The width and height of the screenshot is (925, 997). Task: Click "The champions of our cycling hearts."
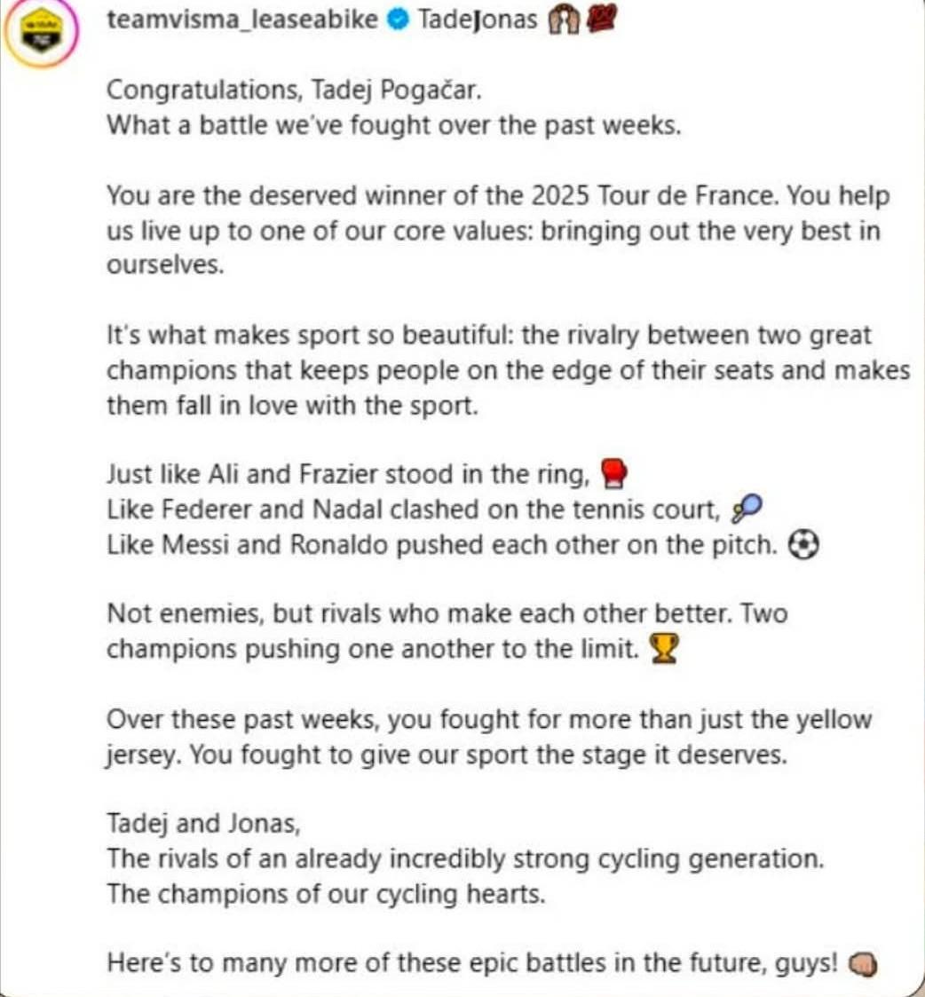tap(326, 894)
